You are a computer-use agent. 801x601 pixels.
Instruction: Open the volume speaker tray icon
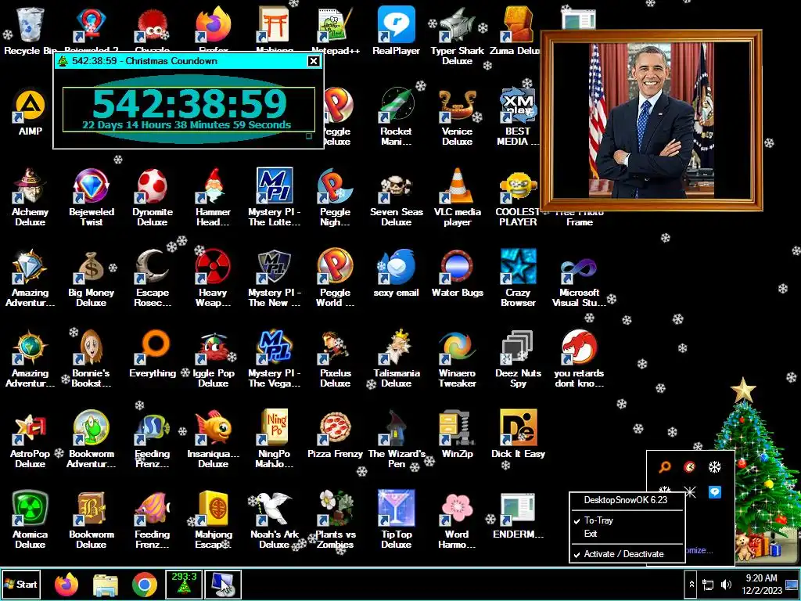tap(726, 585)
